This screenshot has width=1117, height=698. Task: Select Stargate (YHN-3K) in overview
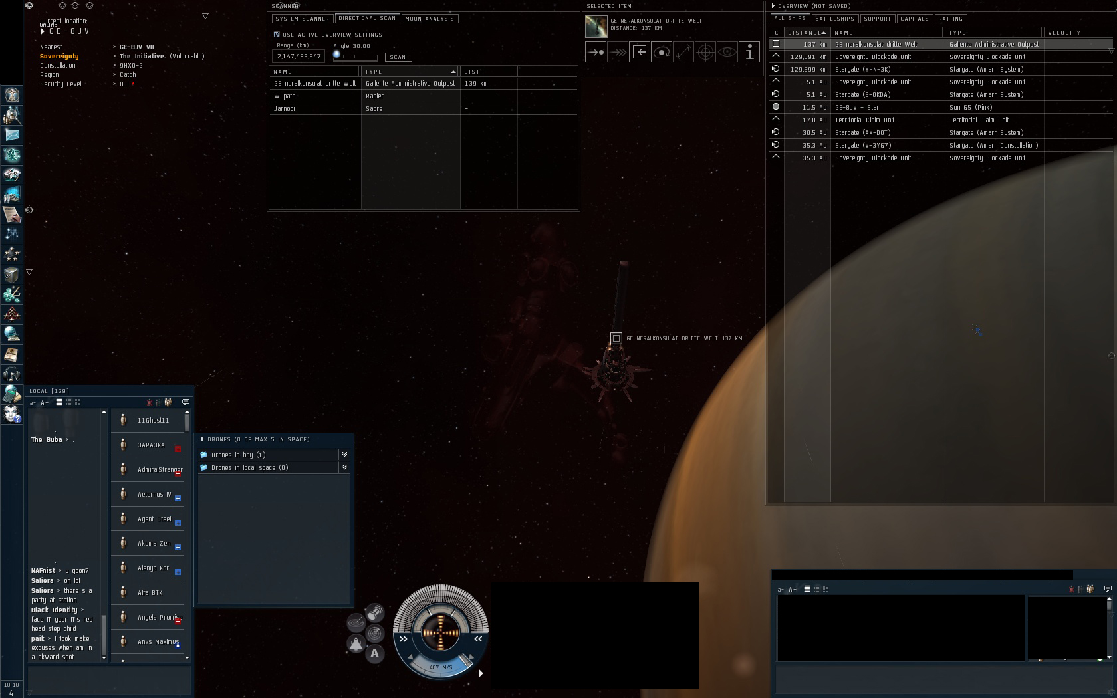(x=941, y=69)
